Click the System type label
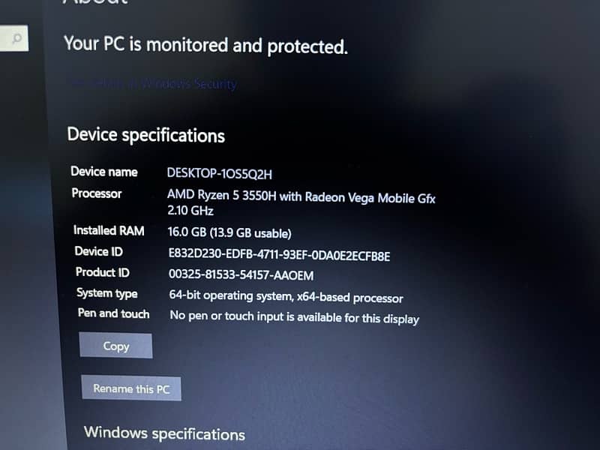The height and width of the screenshot is (450, 600). tap(107, 293)
